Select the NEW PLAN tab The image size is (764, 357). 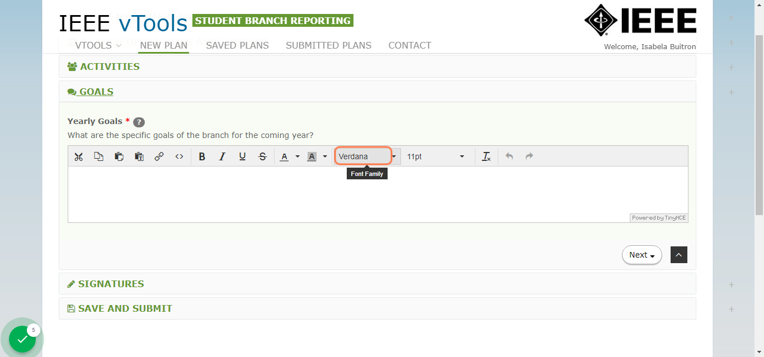pyautogui.click(x=164, y=45)
